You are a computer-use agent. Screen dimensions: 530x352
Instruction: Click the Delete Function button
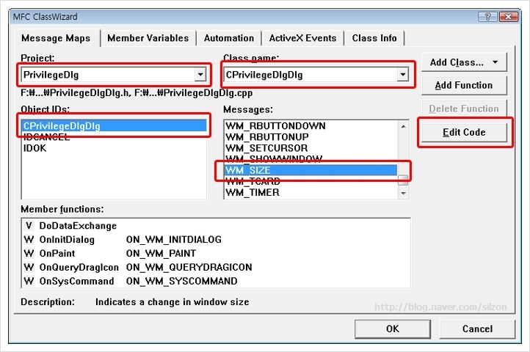pyautogui.click(x=464, y=109)
